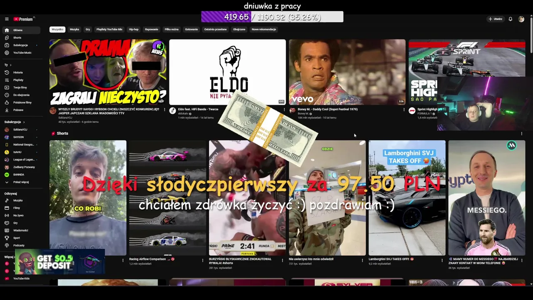Open the hamburger guide menu
The height and width of the screenshot is (300, 533).
7,19
